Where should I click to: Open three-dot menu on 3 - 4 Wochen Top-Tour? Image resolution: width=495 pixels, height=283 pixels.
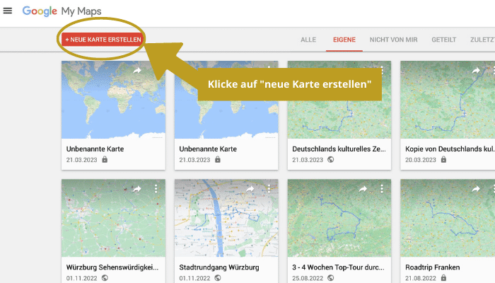pos(382,189)
